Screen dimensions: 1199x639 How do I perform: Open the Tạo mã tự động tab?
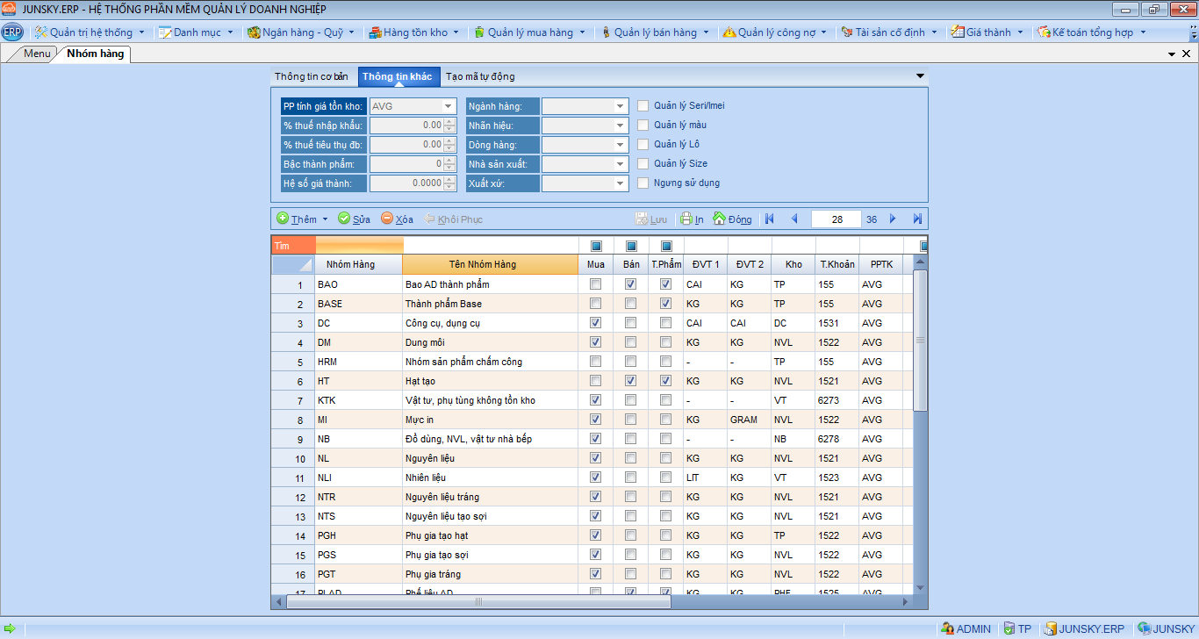480,76
